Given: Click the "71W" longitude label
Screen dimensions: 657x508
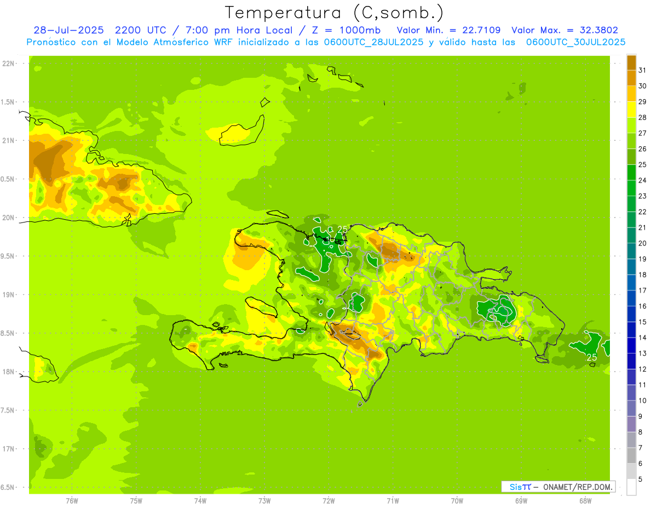Looking at the screenshot, I should 393,500.
